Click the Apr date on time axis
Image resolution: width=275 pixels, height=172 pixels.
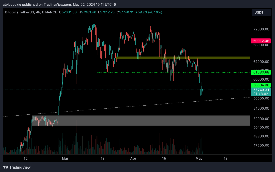click(133, 159)
